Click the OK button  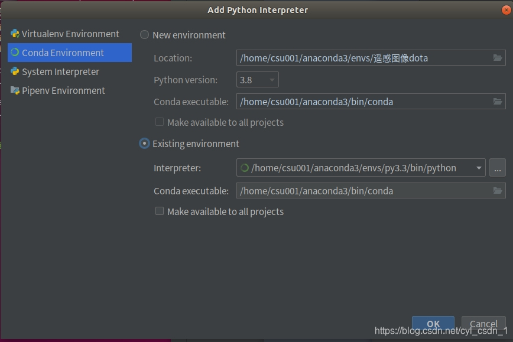pyautogui.click(x=433, y=323)
